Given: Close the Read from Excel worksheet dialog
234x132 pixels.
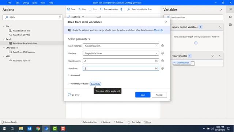Looking at the screenshot, I should click(x=166, y=22).
